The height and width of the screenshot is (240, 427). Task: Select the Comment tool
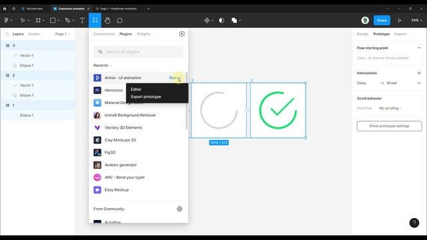click(119, 21)
